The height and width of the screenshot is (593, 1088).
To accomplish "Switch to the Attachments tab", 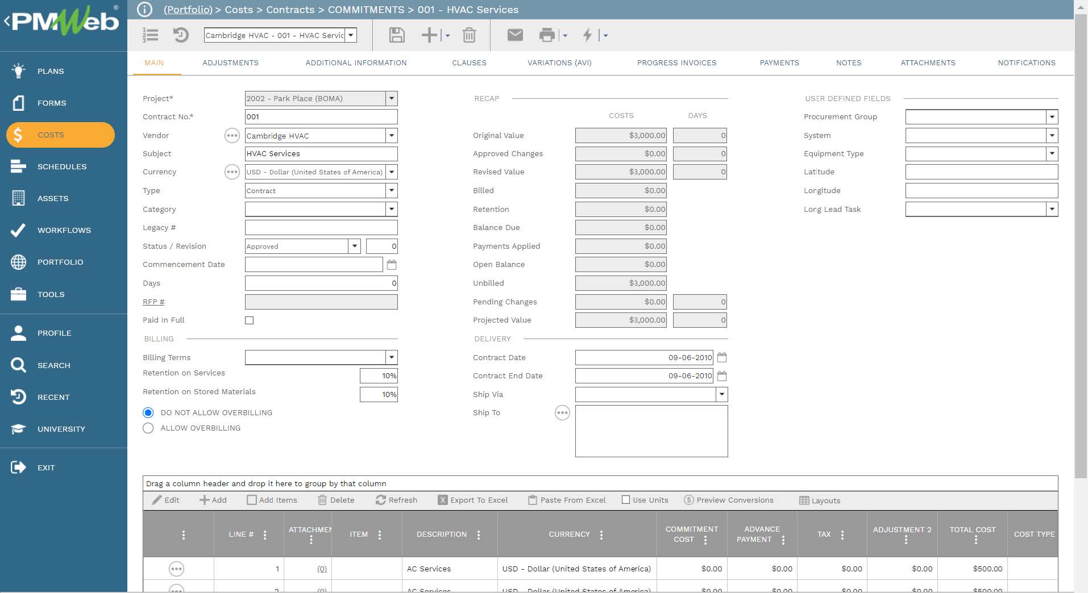I will (928, 62).
